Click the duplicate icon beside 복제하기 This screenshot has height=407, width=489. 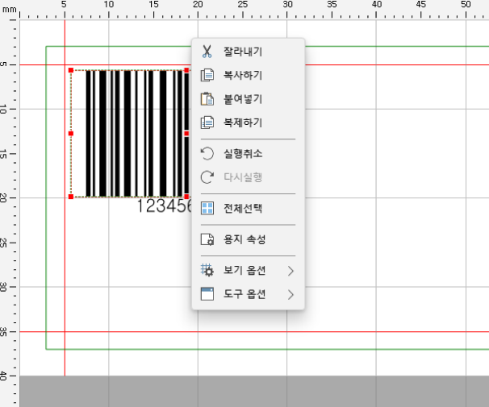207,123
